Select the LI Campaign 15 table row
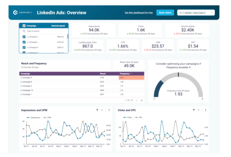Screen dimensions: 231x157 pos(82,90)
